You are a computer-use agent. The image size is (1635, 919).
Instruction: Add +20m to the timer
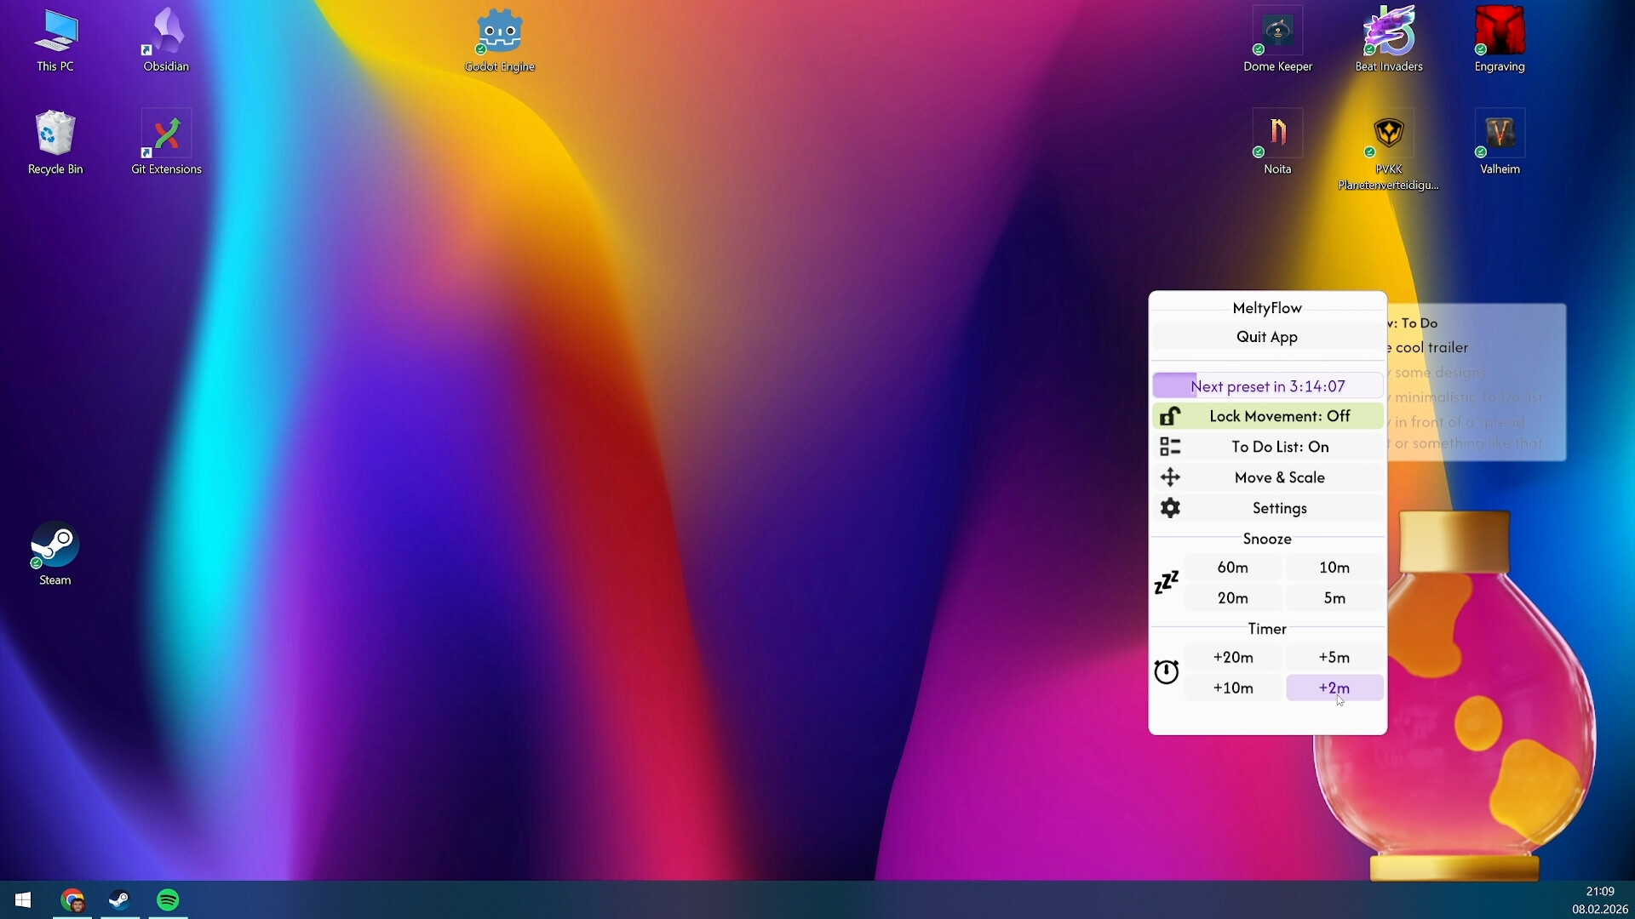click(1232, 657)
